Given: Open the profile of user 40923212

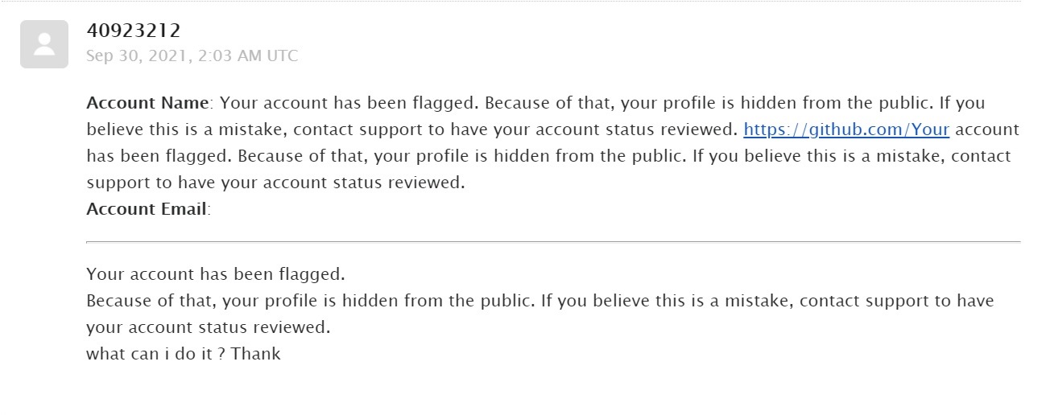Looking at the screenshot, I should click(134, 31).
